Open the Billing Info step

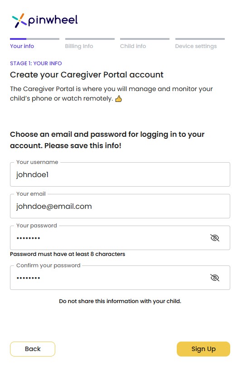[x=79, y=46]
